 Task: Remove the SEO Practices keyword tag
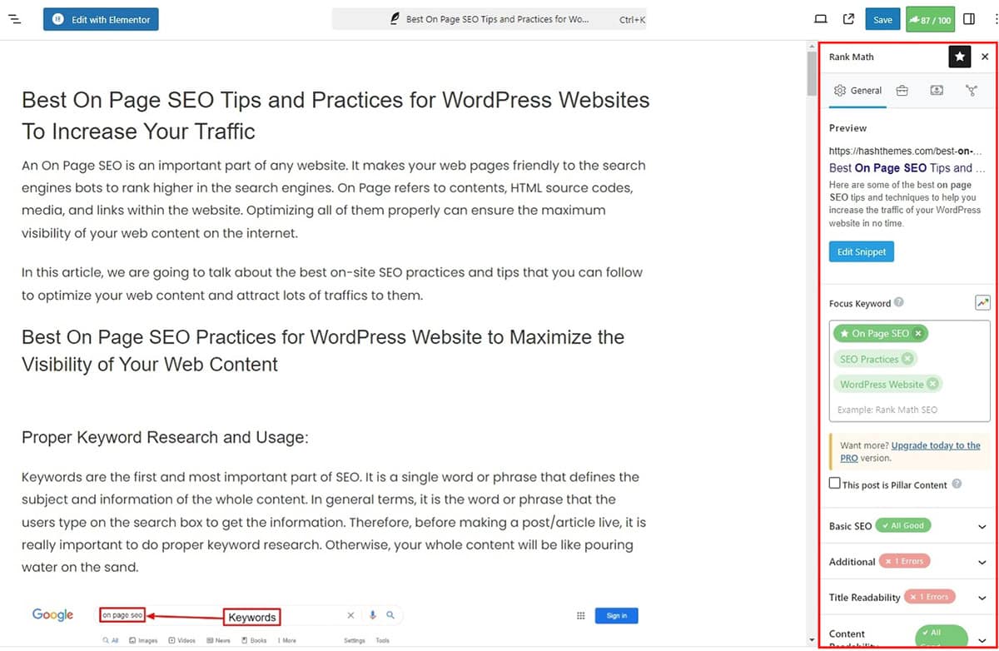click(907, 359)
